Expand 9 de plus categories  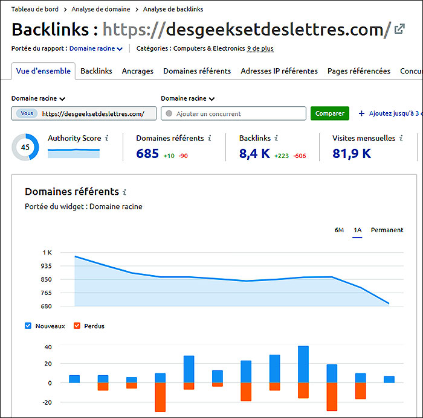tap(260, 48)
